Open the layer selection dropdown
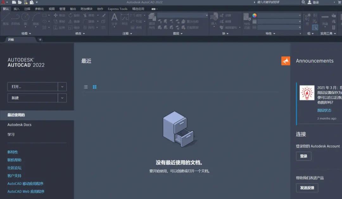The height and width of the screenshot is (199, 342). (182, 15)
